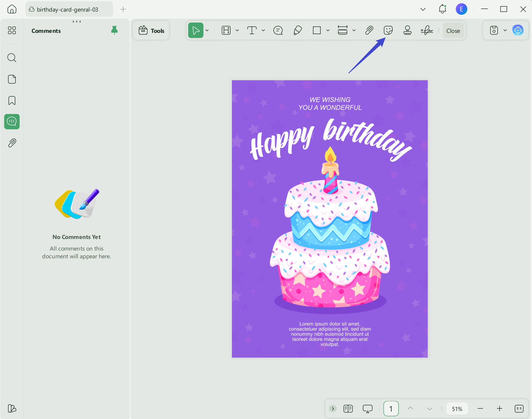Open the Tools menu

click(151, 31)
